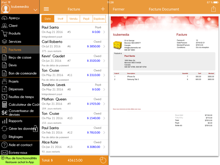Open the Dépenses icon
This screenshot has height=165, width=220.
tap(4, 89)
